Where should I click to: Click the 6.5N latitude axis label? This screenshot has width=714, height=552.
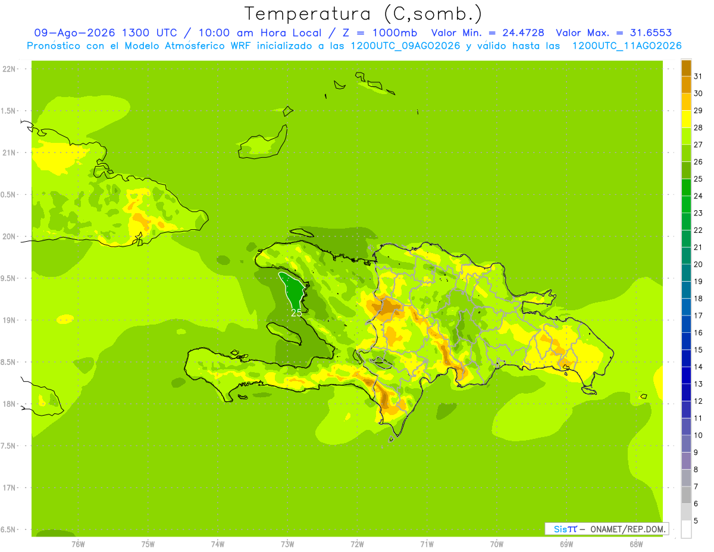point(9,530)
